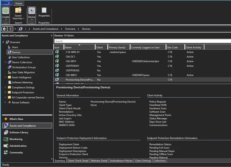Go forward with the right arrow button
This screenshot has height=167, width=231.
click(10, 29)
